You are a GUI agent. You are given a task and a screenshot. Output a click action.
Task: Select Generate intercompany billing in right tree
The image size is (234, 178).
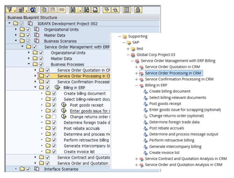[x=175, y=147]
